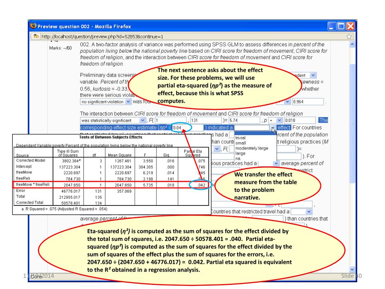Click the address bar URL
This screenshot has width=385, height=289.
click(102, 37)
